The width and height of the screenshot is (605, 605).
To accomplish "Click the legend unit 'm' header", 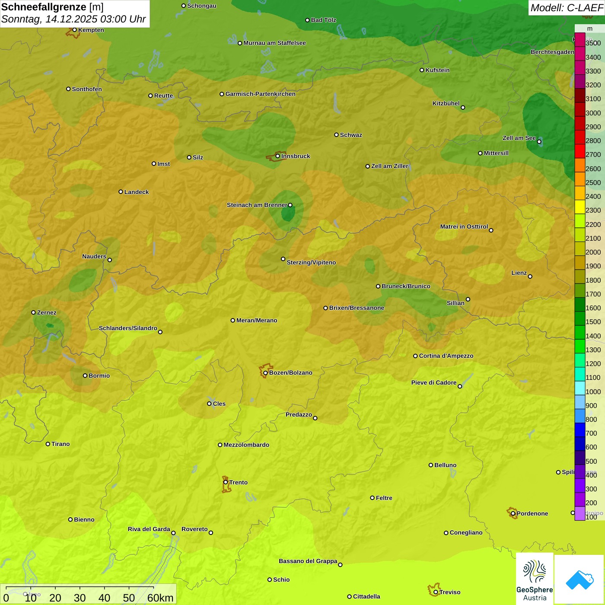I will pos(590,29).
